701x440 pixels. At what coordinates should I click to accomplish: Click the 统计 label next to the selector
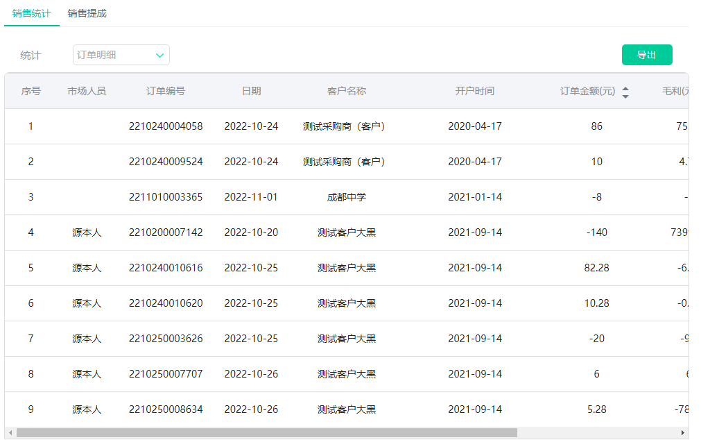(x=31, y=54)
